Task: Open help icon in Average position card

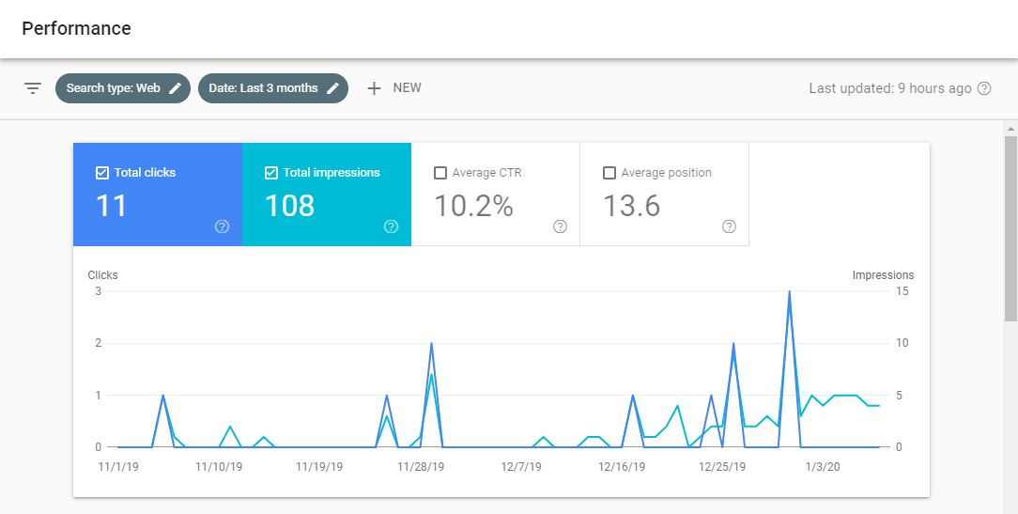Action: [x=729, y=226]
